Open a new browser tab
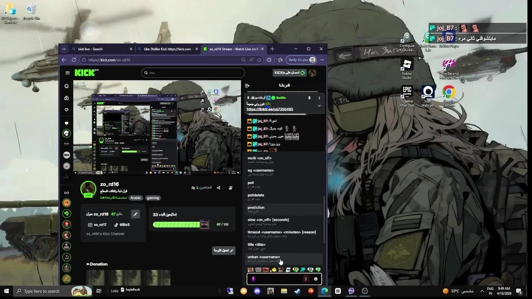The image size is (532, 299). tap(272, 49)
